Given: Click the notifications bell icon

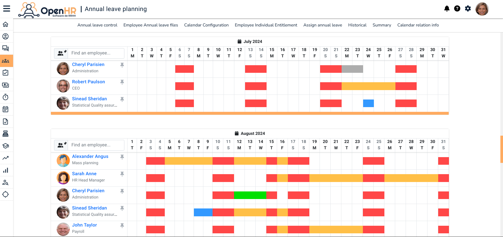Looking at the screenshot, I should click(447, 9).
